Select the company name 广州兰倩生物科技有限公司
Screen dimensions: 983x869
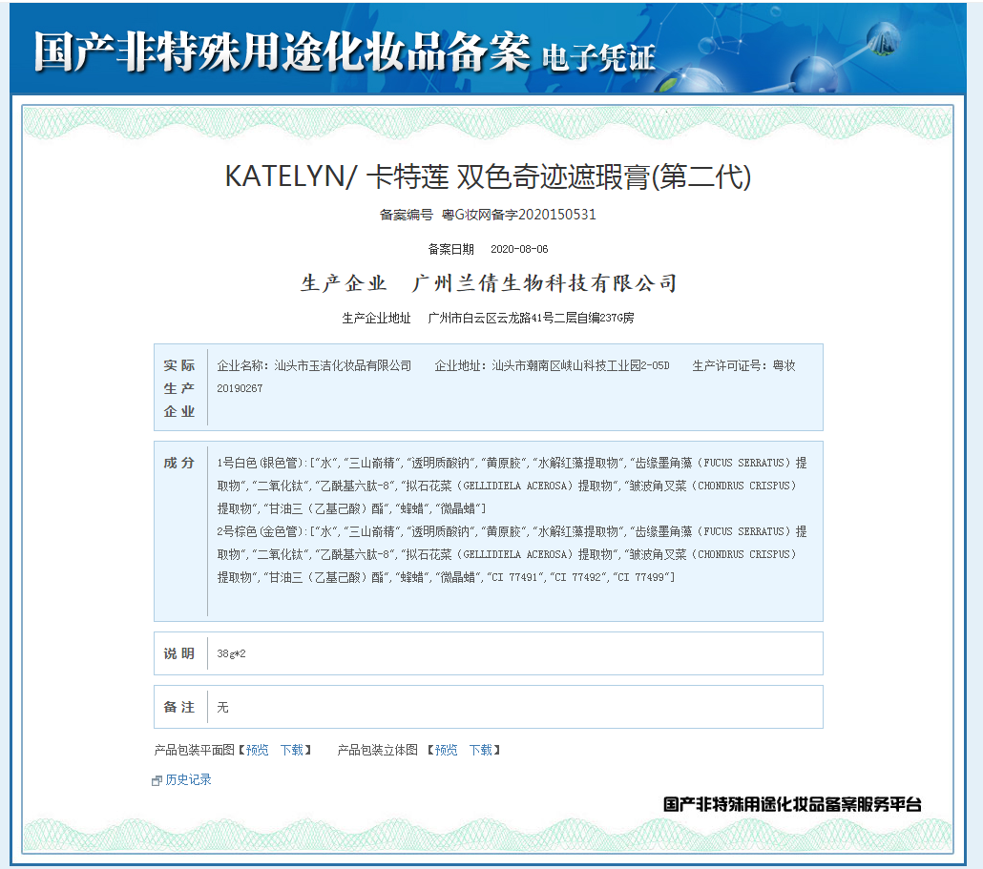pyautogui.click(x=544, y=283)
